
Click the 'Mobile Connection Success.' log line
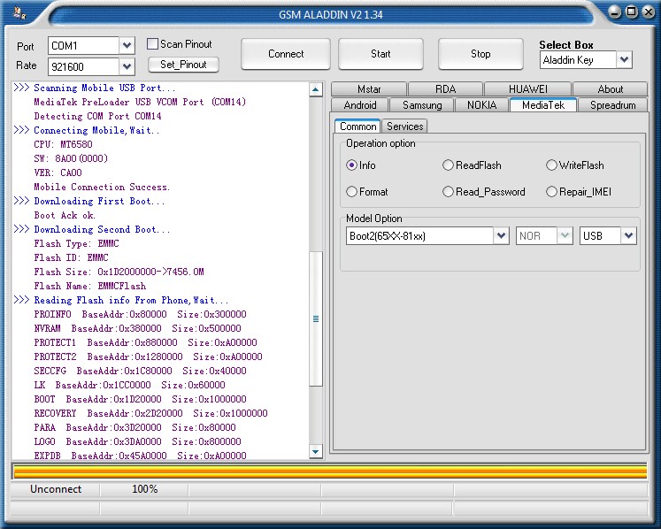point(102,187)
